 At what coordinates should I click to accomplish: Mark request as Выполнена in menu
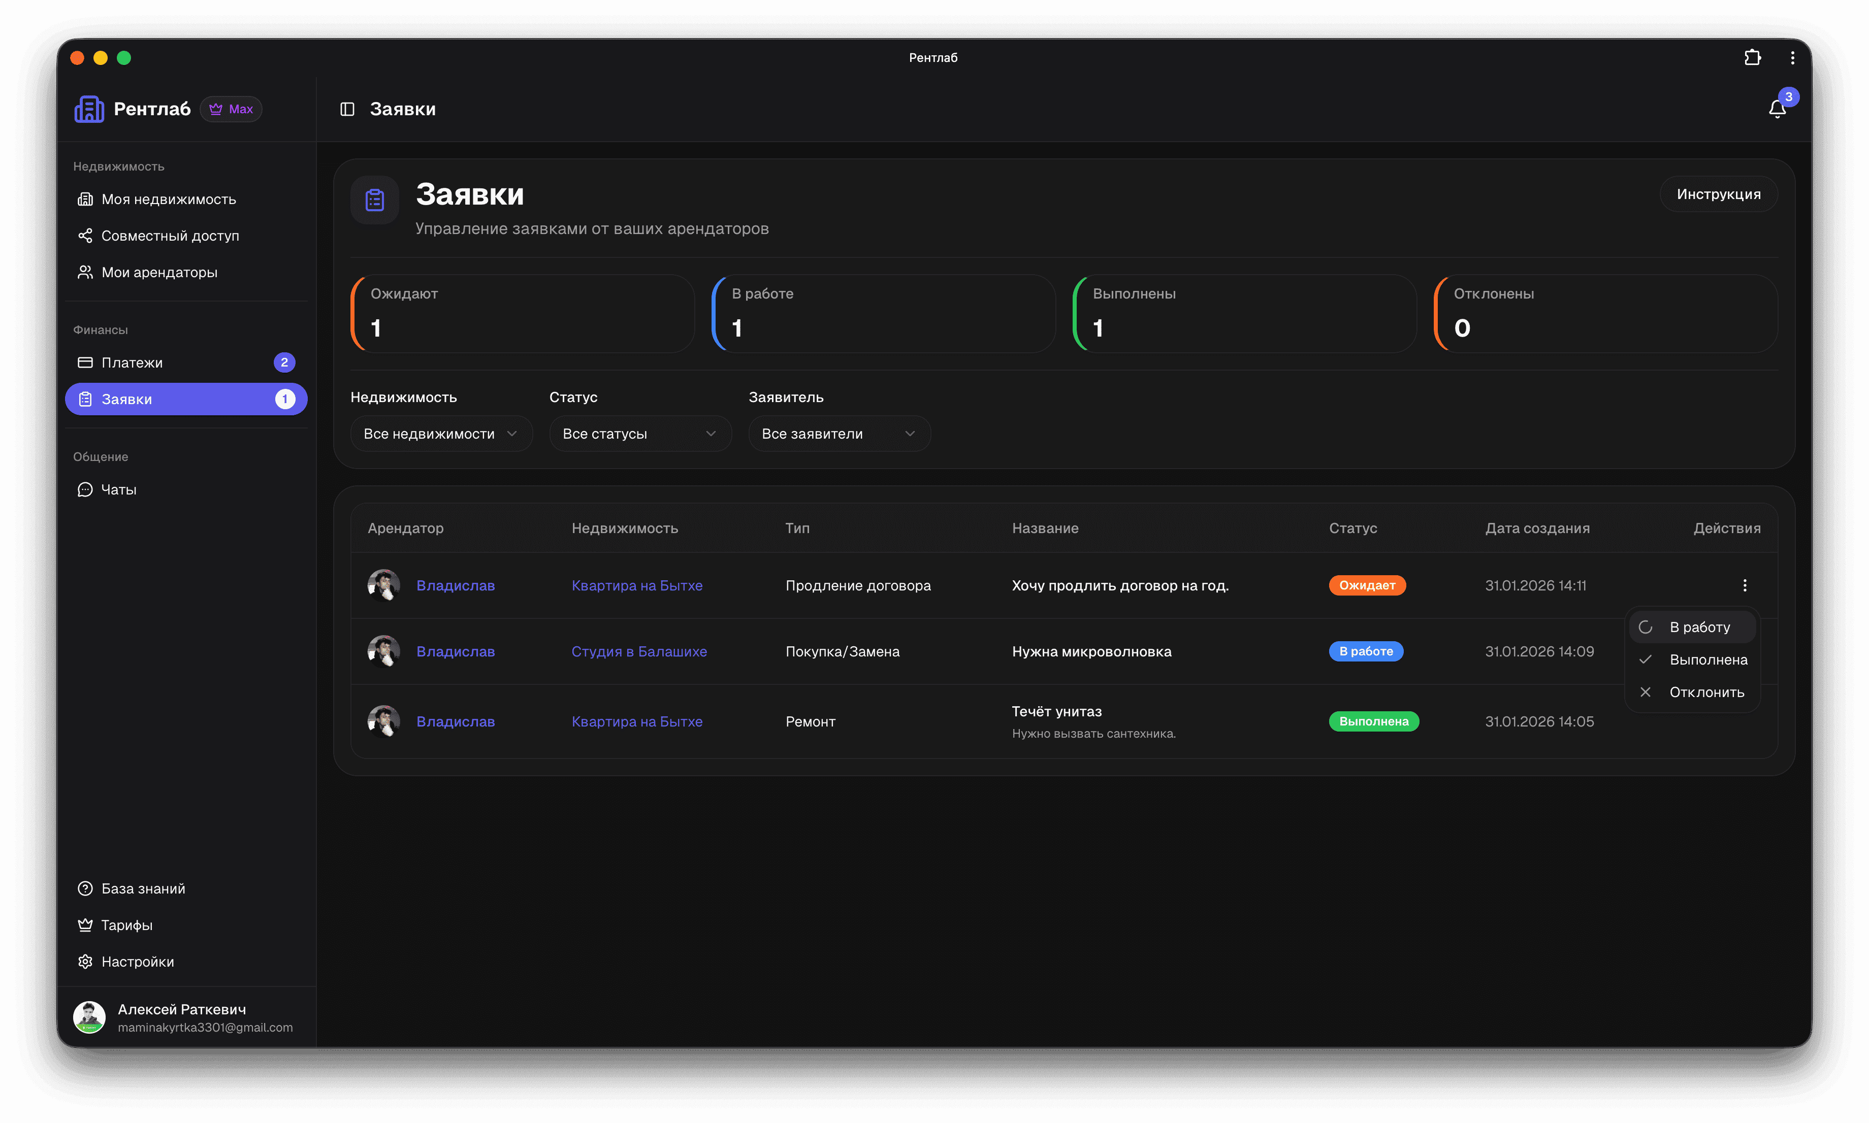tap(1708, 660)
